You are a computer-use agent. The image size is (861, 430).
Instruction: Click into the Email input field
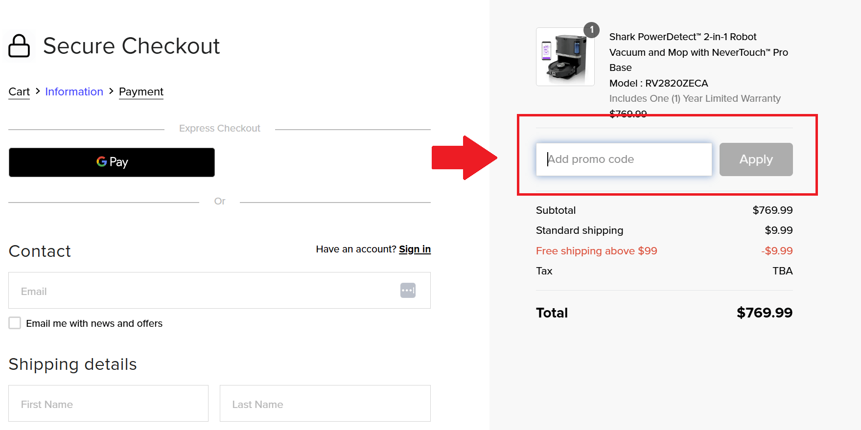pyautogui.click(x=219, y=291)
